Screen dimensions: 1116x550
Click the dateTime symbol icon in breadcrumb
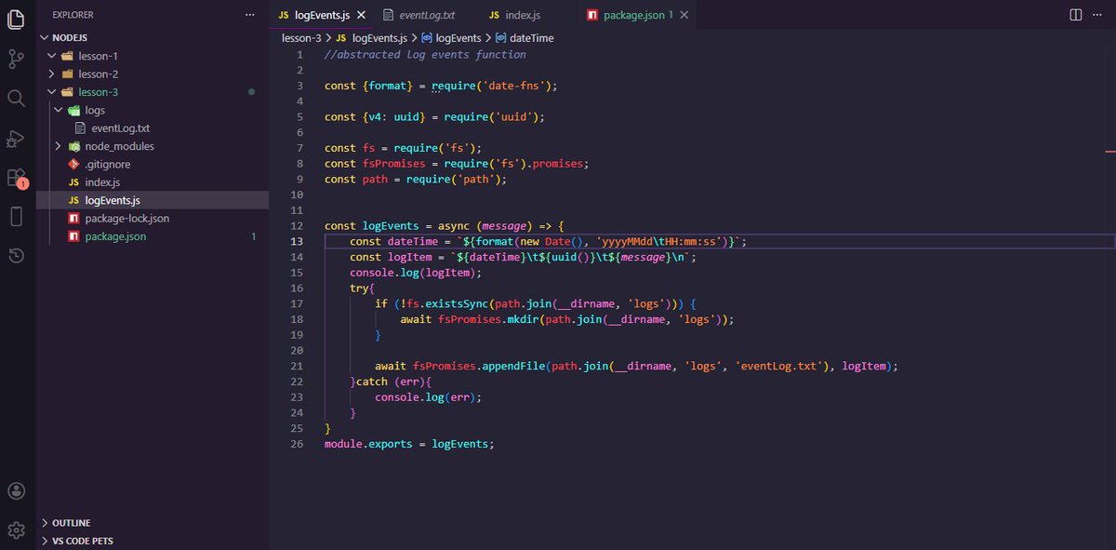click(x=500, y=38)
